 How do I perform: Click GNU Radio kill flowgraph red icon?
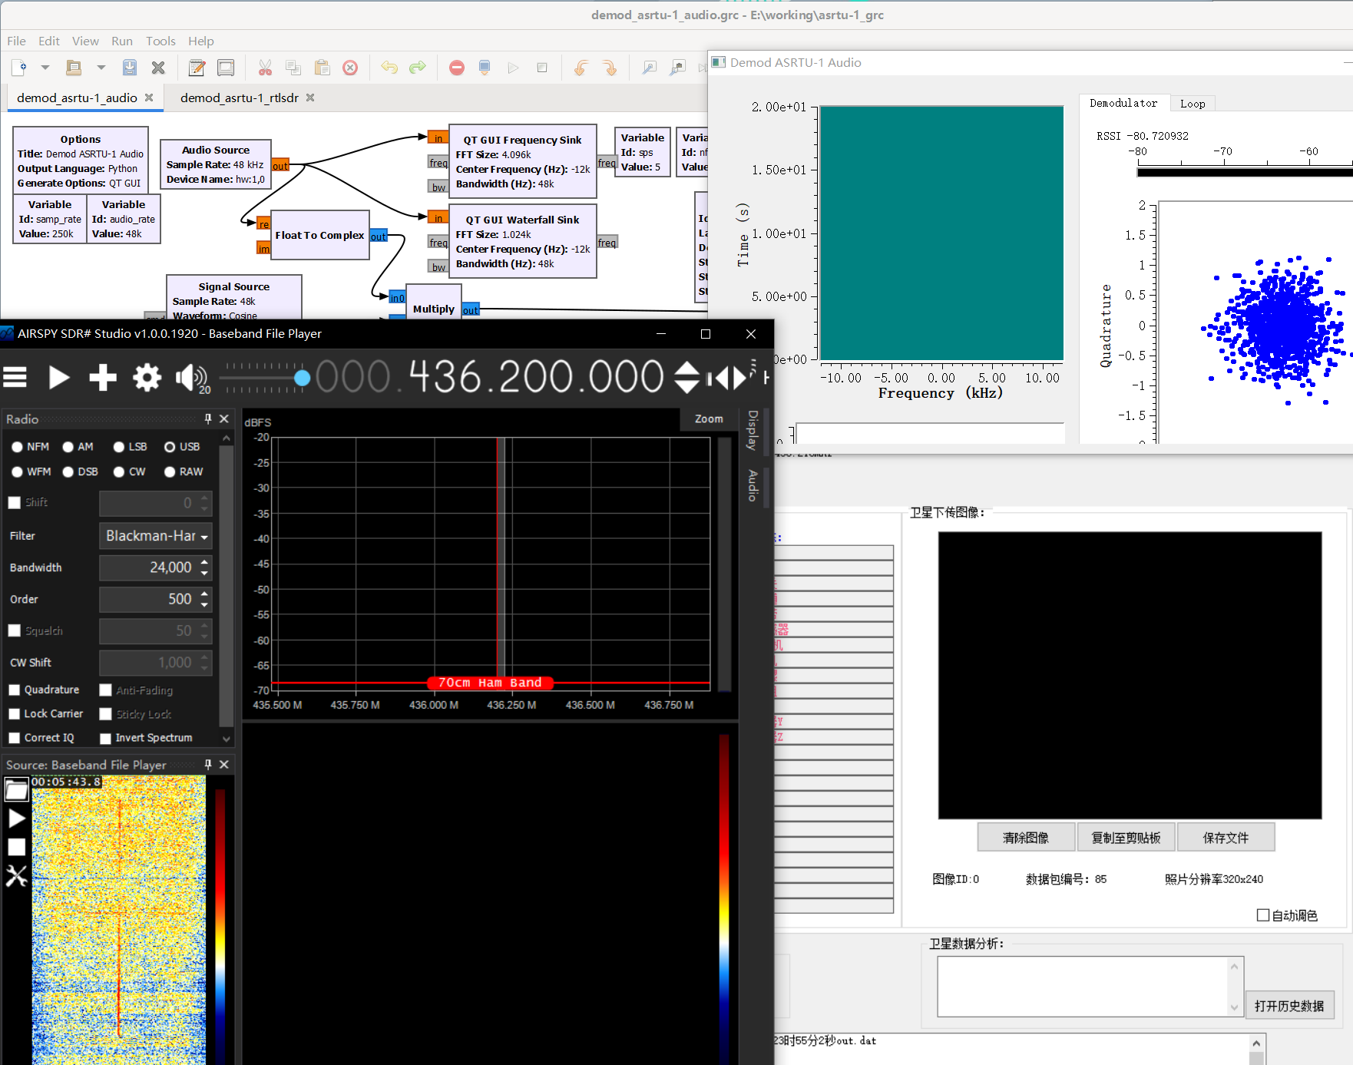click(457, 68)
